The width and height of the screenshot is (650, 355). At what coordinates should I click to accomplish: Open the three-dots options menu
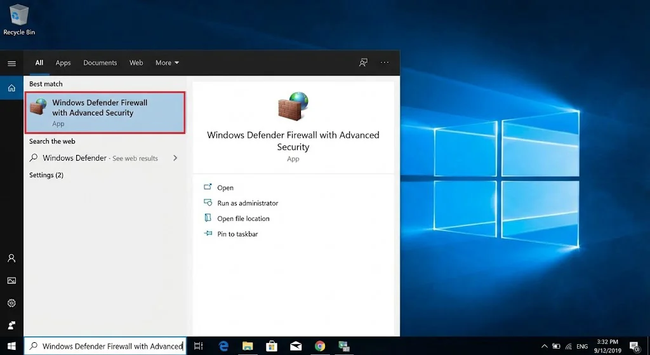click(385, 63)
